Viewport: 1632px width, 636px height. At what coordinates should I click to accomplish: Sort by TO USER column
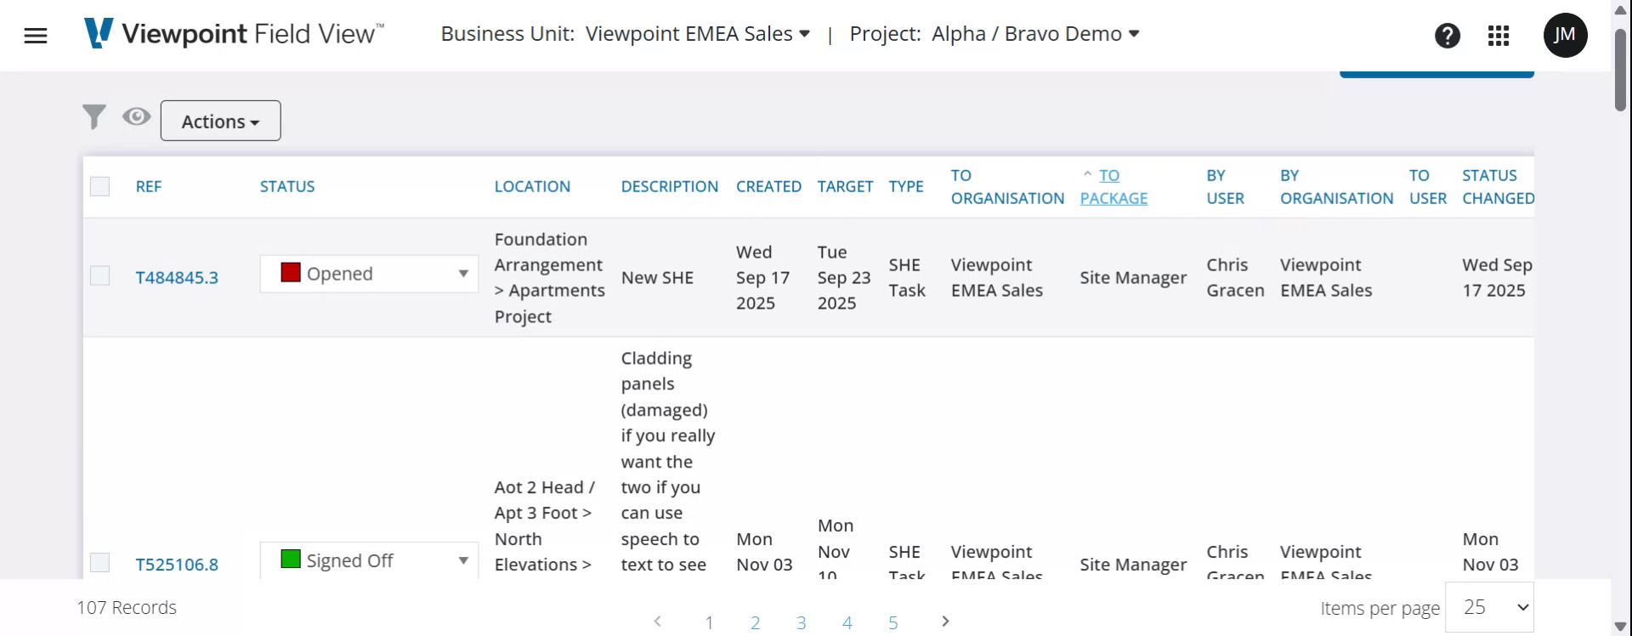[1427, 186]
